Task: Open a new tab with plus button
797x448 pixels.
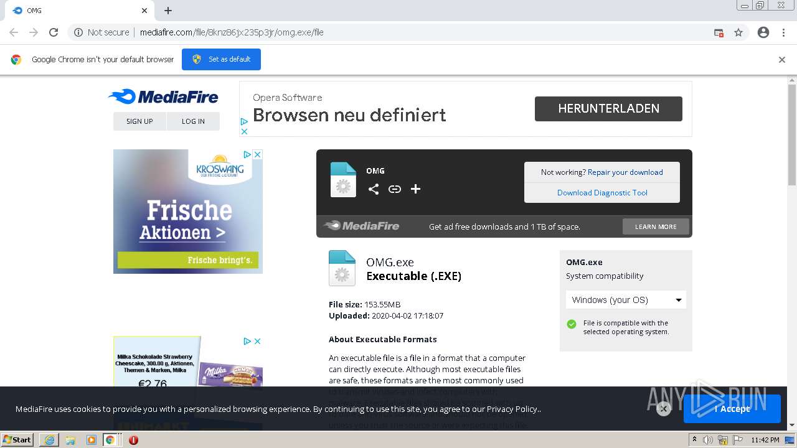Action: [x=168, y=11]
